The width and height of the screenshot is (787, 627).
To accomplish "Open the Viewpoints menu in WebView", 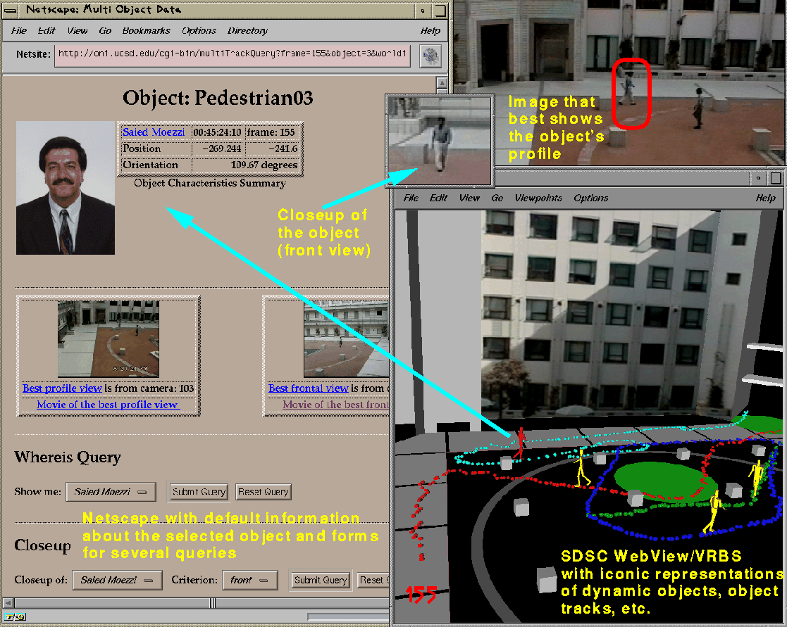I will (x=538, y=198).
